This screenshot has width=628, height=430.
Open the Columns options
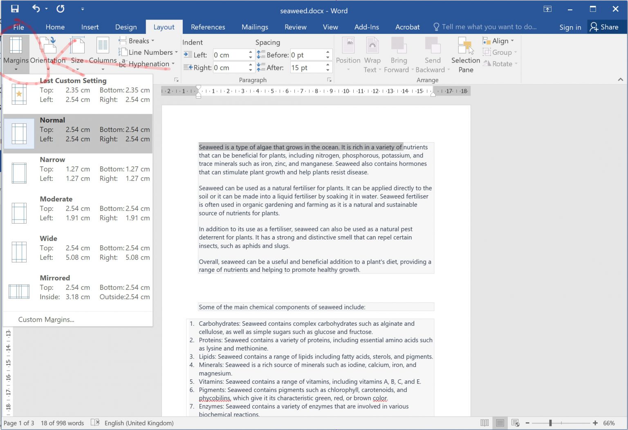[x=102, y=53]
